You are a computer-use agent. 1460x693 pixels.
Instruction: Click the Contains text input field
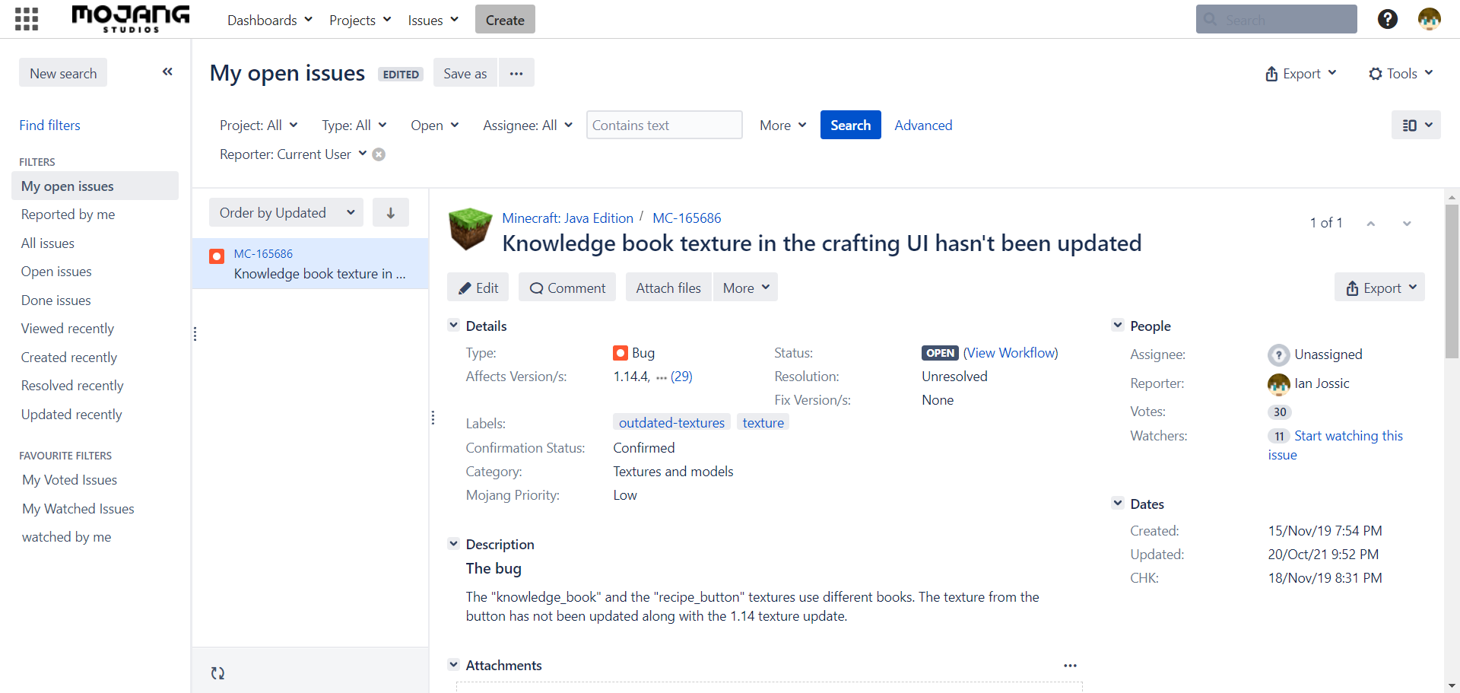tap(664, 126)
